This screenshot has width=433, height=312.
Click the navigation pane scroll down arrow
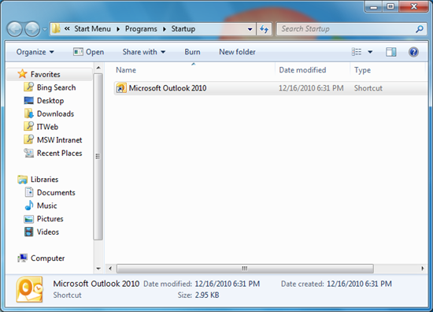click(x=98, y=269)
